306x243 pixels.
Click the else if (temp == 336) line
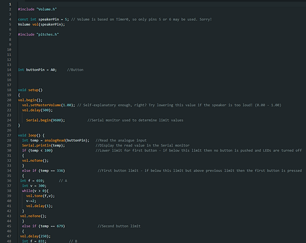click(x=44, y=170)
